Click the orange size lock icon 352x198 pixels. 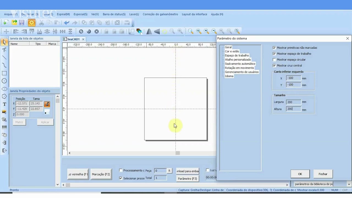pyautogui.click(x=47, y=104)
